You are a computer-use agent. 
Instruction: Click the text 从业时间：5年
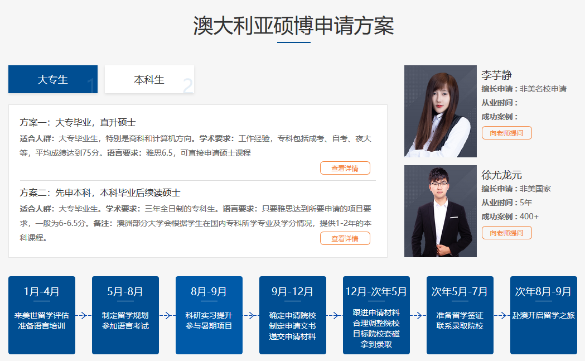pyautogui.click(x=507, y=203)
